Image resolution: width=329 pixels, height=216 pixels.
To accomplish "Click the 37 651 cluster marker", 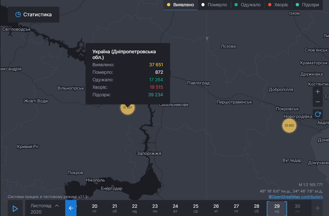I will click(127, 107).
